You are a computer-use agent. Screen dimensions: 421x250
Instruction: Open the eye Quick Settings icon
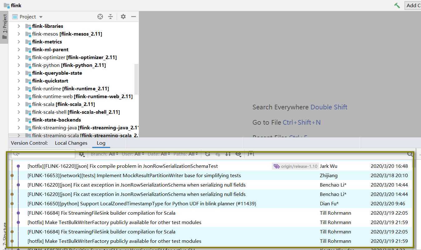coord(238,154)
